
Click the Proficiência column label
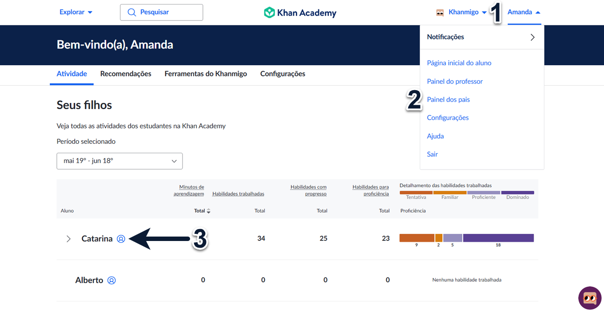413,211
